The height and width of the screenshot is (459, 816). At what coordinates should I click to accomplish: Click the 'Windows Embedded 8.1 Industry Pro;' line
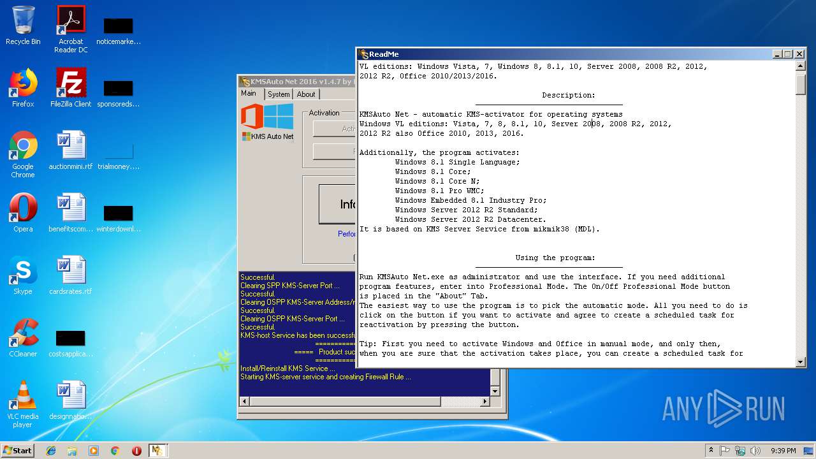pos(470,200)
